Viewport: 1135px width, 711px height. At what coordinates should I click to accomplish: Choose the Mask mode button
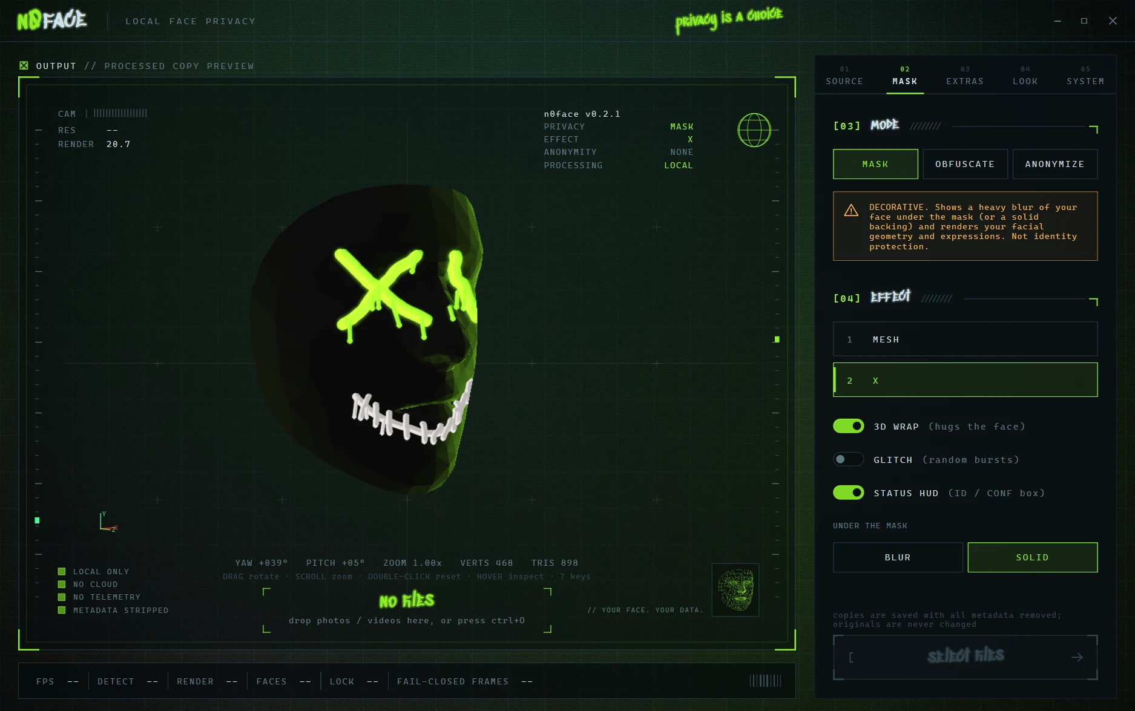[875, 164]
